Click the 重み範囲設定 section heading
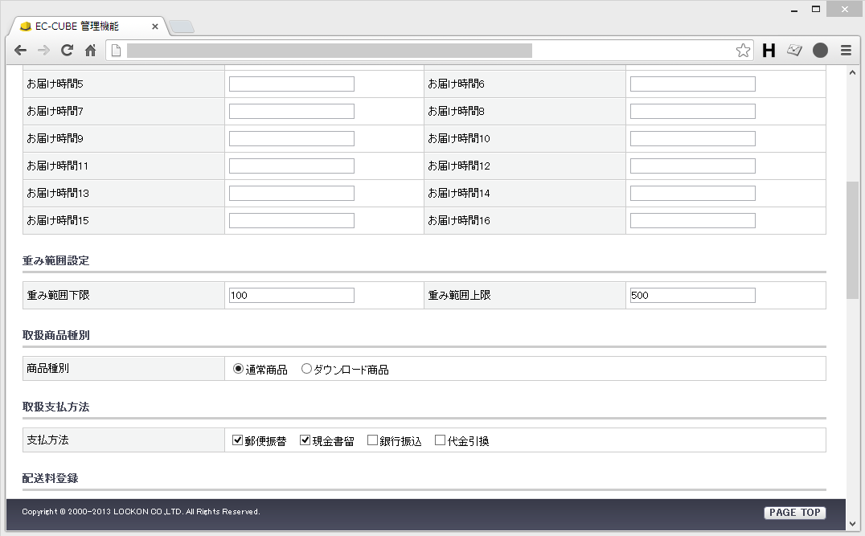The height and width of the screenshot is (536, 865). 55,261
